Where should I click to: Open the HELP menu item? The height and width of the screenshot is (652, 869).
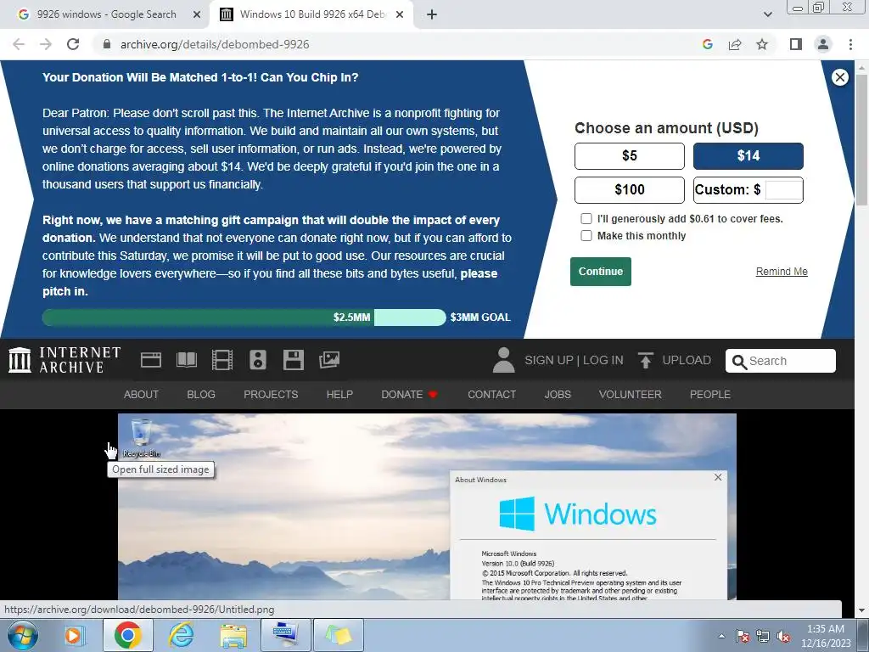[339, 394]
